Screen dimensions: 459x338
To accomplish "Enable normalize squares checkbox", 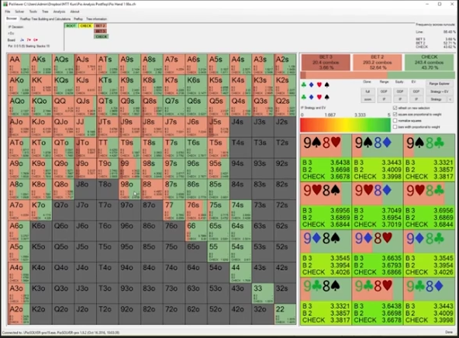I will click(x=395, y=121).
